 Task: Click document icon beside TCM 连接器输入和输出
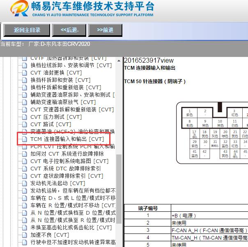[x=25, y=139]
